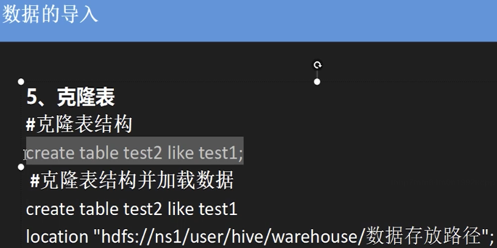Image resolution: width=497 pixels, height=248 pixels.
Task: Click the top-center resize handle of text box
Action: (x=317, y=81)
